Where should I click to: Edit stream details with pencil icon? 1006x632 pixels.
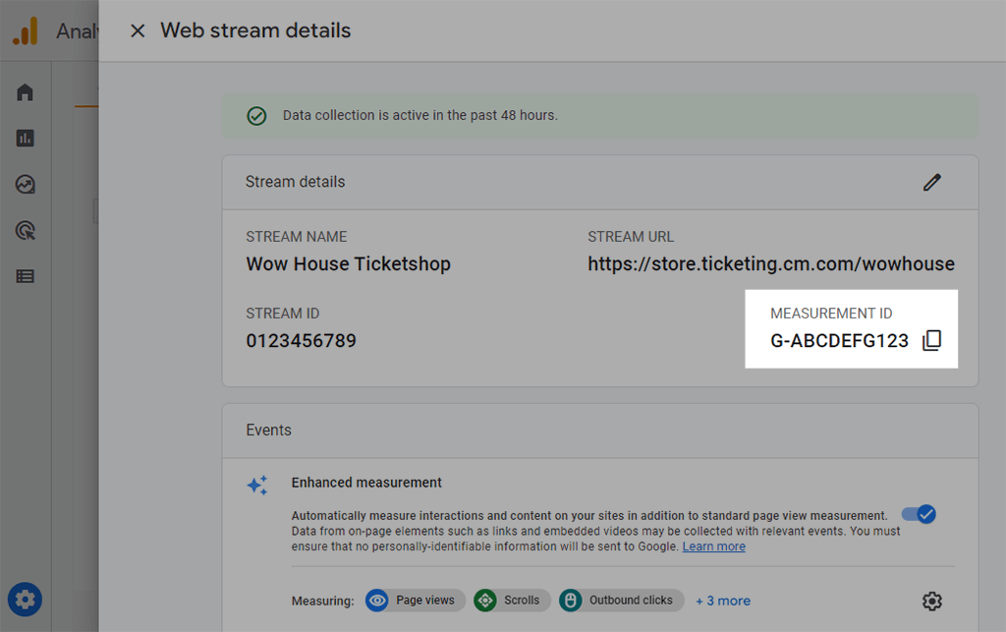pos(931,182)
